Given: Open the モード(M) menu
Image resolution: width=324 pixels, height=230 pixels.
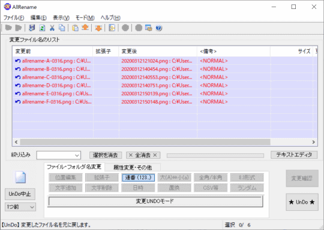Looking at the screenshot, I should tap(85, 18).
